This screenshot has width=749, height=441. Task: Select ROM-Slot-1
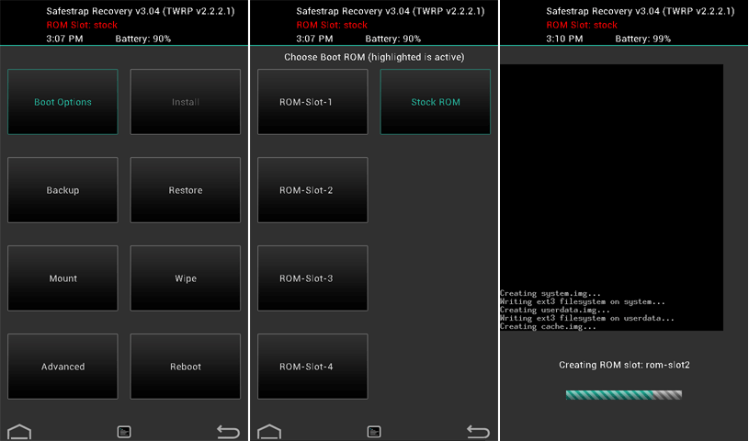click(x=312, y=102)
